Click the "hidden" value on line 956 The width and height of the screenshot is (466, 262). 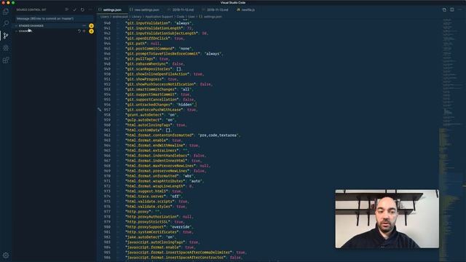tap(185, 105)
